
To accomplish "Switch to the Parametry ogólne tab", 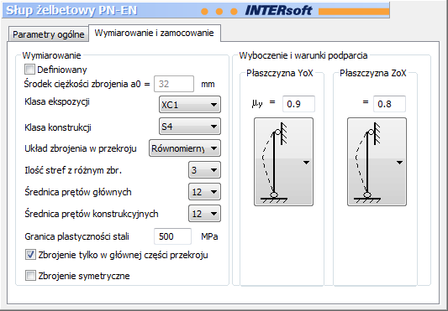I will 48,34.
